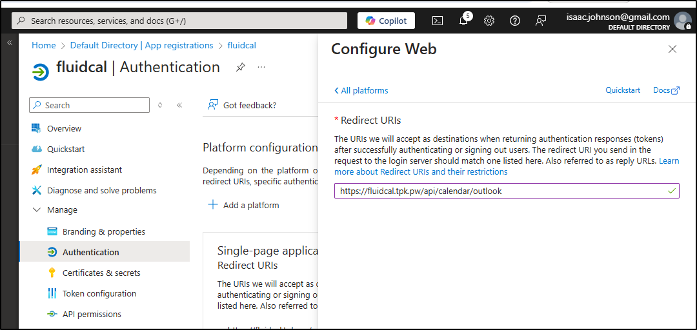Click the Redirect URIs label
Screen dimensions: 697x330
[x=370, y=121]
